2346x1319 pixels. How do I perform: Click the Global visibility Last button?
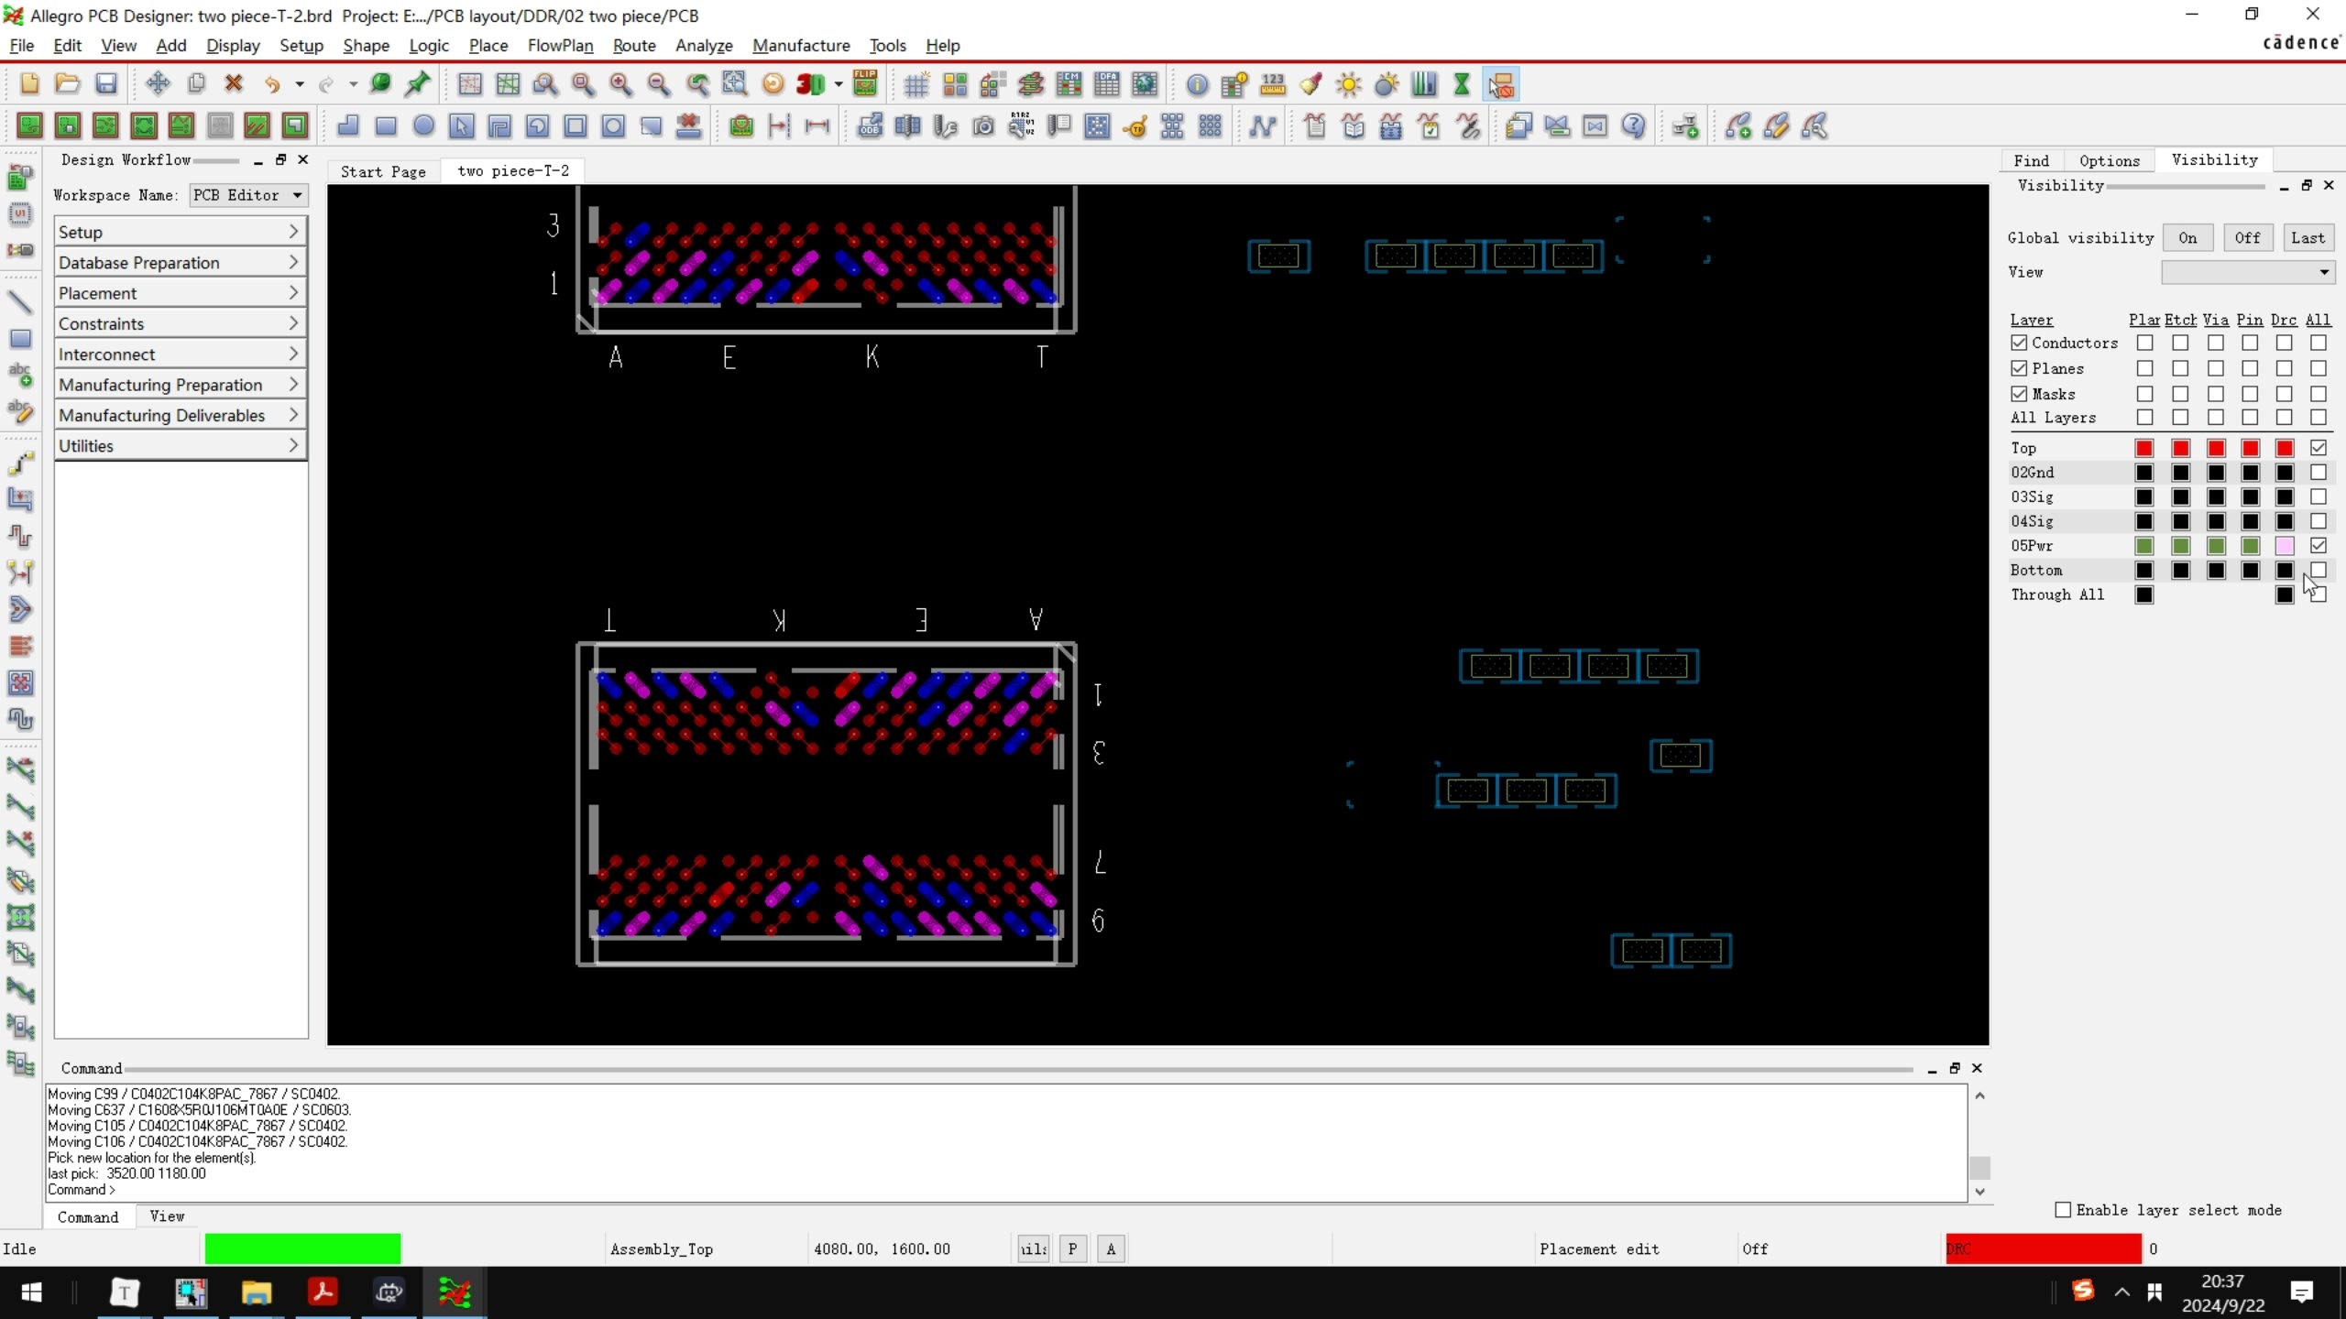2307,238
